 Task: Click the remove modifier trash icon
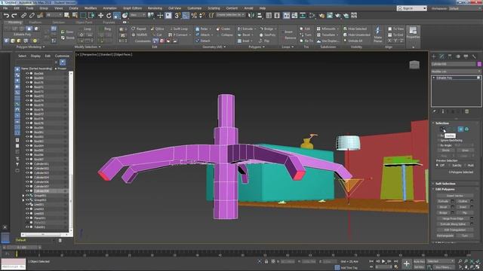466,111
